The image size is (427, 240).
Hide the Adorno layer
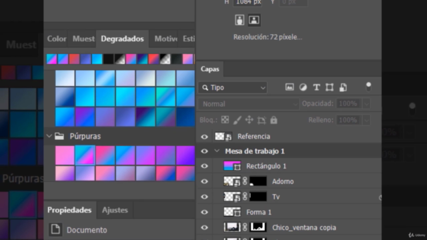pos(204,181)
